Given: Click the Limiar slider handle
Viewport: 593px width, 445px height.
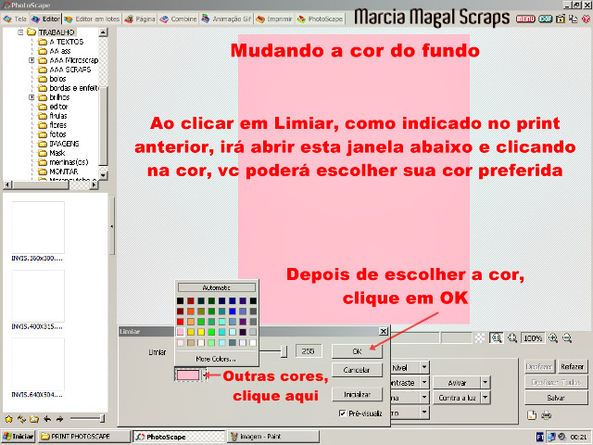Looking at the screenshot, I should (x=284, y=351).
